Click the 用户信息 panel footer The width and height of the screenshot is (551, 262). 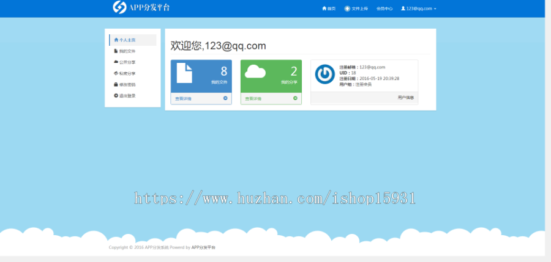(x=364, y=98)
